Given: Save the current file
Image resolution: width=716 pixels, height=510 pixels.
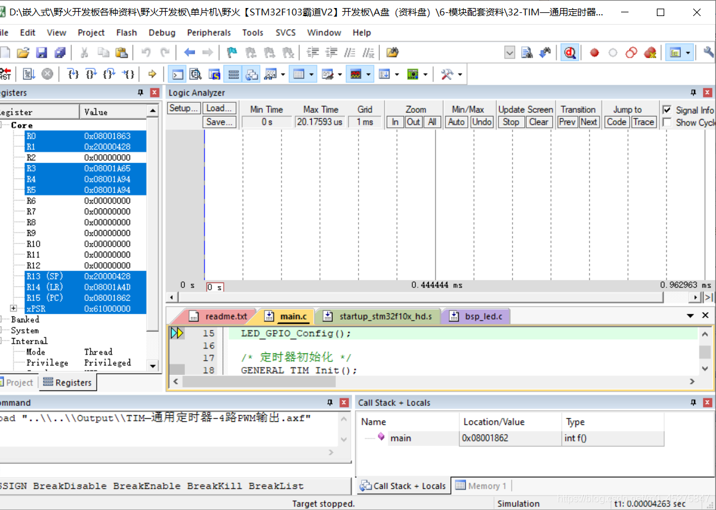Looking at the screenshot, I should pos(41,52).
